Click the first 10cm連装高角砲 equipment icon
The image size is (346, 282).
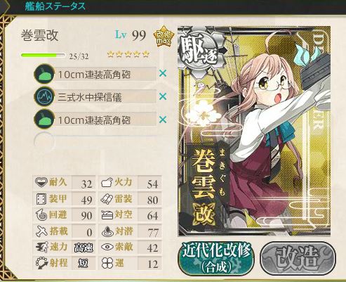tap(44, 74)
